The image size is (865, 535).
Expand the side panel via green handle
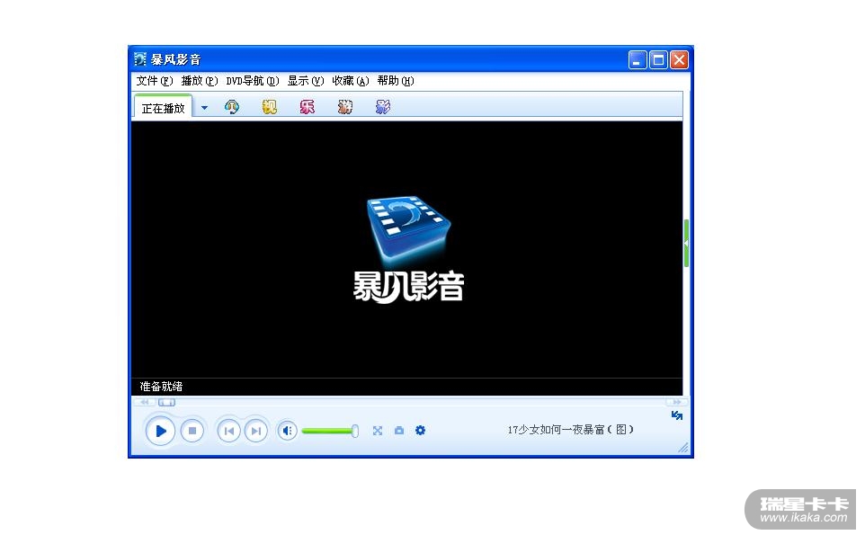(x=686, y=244)
